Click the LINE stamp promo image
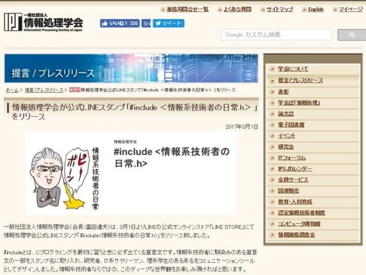Screen dimensions: 366x275 [x=131, y=173]
